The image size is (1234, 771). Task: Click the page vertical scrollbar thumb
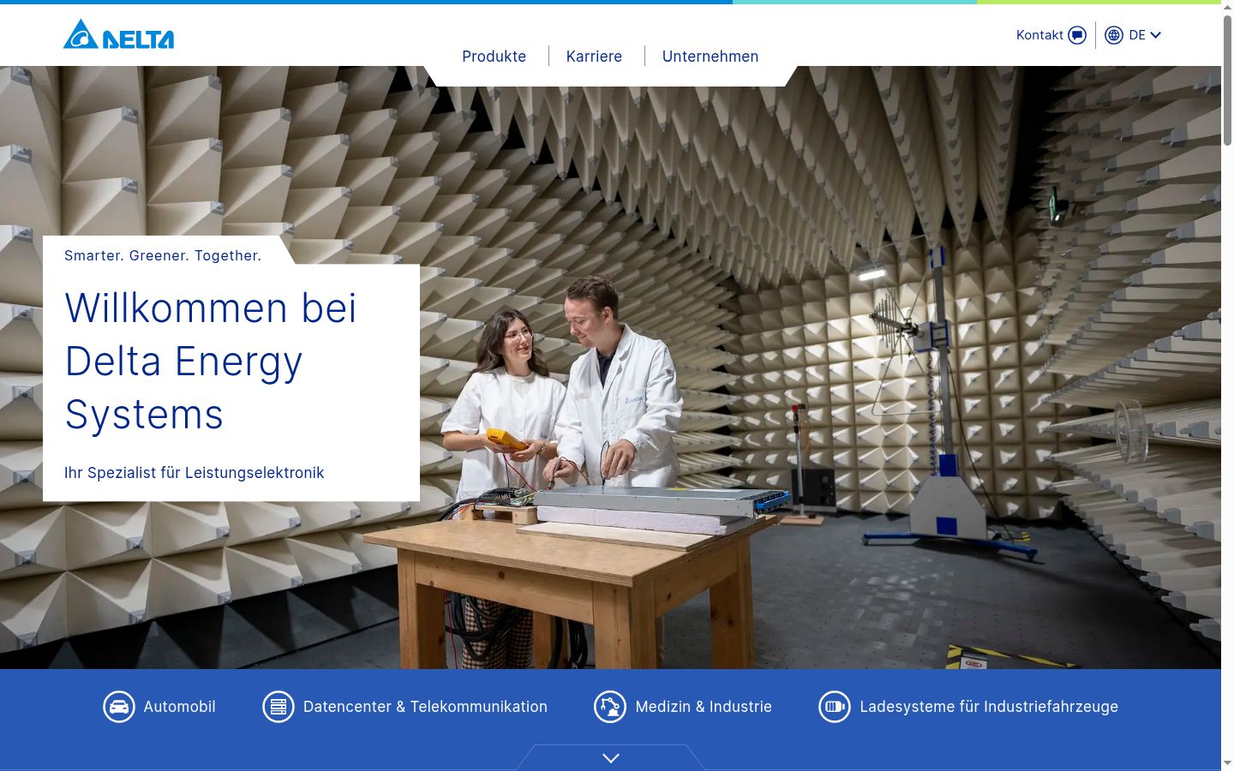click(x=1227, y=79)
